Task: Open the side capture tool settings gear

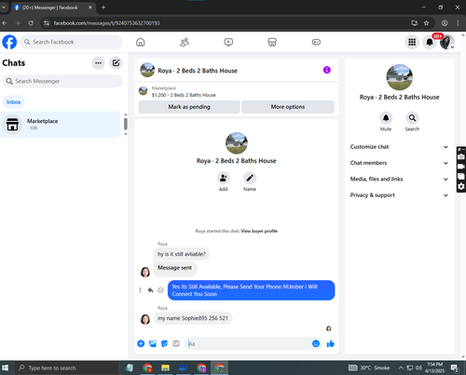Action: tap(461, 186)
